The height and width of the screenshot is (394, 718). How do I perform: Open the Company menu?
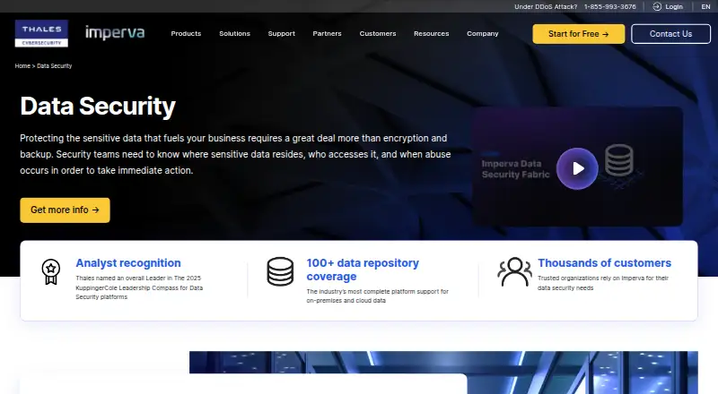(483, 33)
